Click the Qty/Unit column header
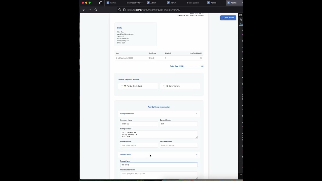This screenshot has height=181, width=322. pos(168,53)
